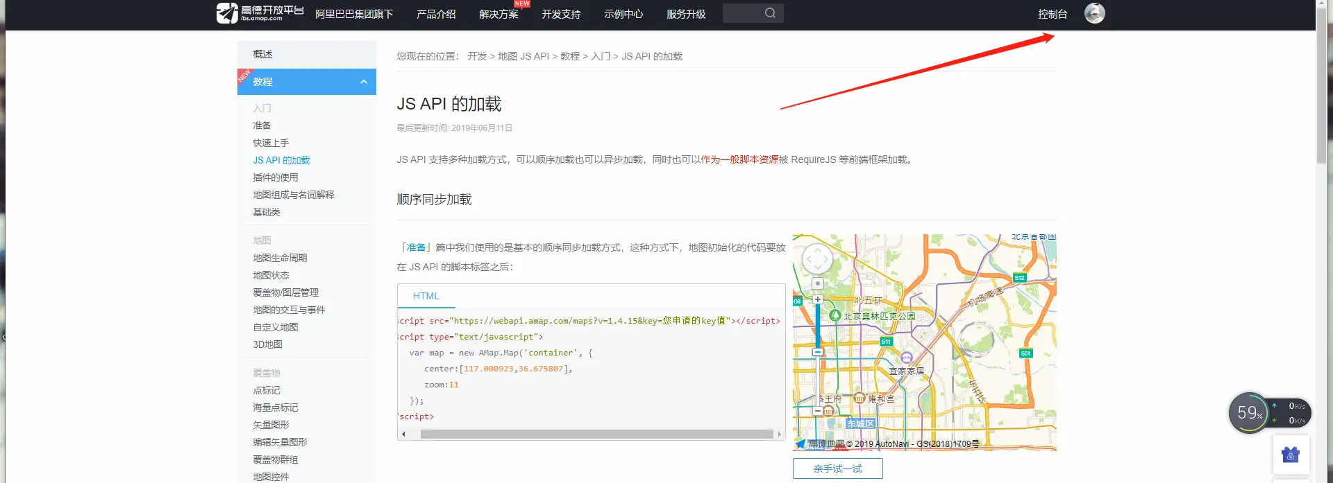
Task: Open 快速上手 in the sidebar
Action: 271,143
